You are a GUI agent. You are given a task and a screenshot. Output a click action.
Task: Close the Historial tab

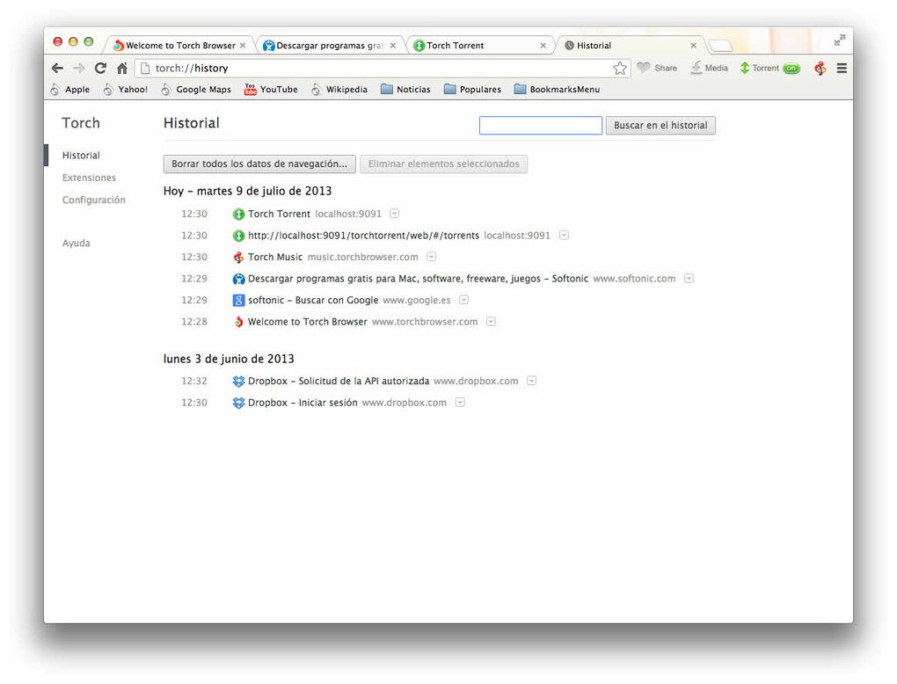[693, 45]
